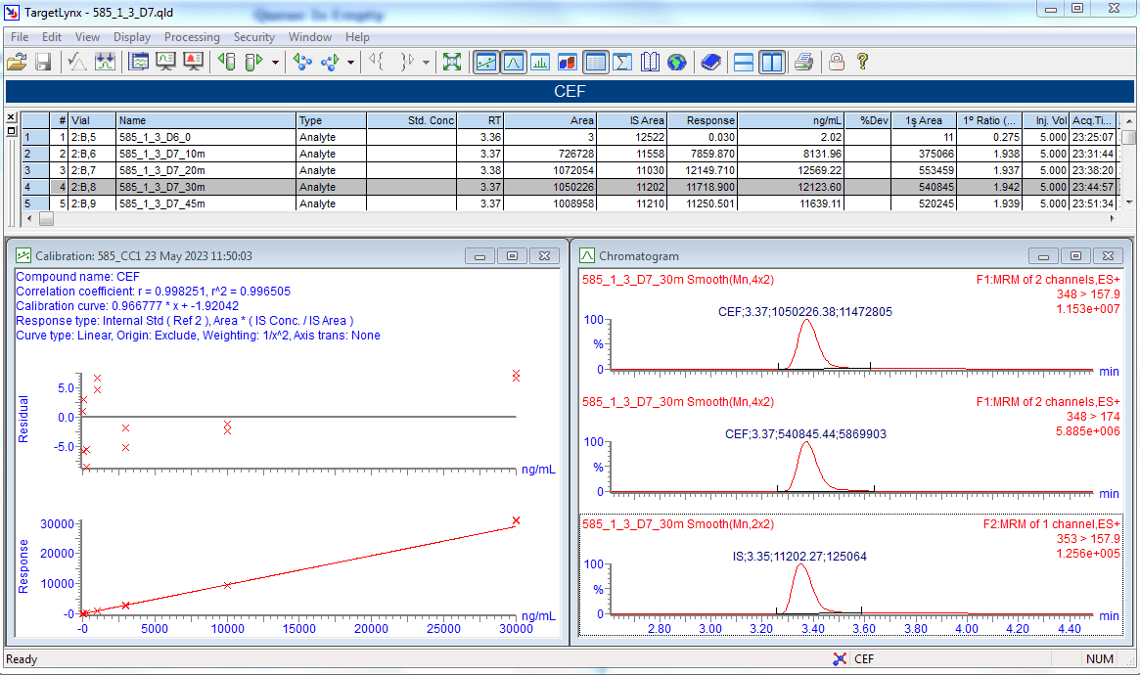Screen dimensions: 1140x675
Task: Click the globe toolbar icon
Action: click(677, 63)
